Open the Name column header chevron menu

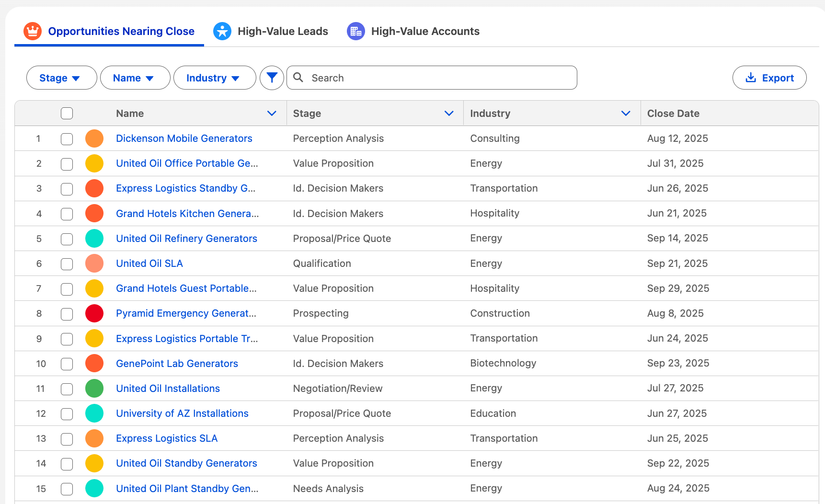(x=272, y=114)
